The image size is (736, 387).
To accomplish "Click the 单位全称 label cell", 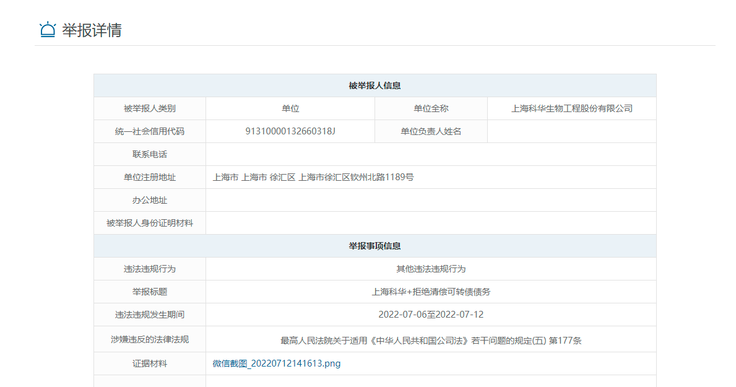I will (x=431, y=108).
